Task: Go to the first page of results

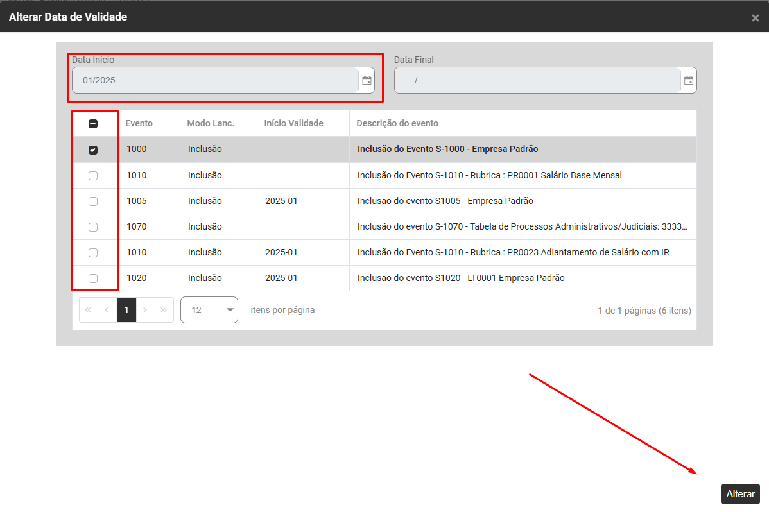Action: (x=89, y=310)
